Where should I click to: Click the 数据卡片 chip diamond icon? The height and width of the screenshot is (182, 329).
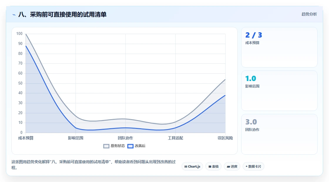coord(246,166)
